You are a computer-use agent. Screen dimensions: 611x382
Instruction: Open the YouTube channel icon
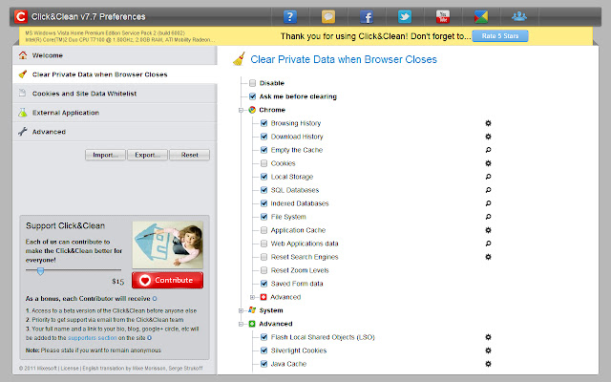(x=443, y=17)
